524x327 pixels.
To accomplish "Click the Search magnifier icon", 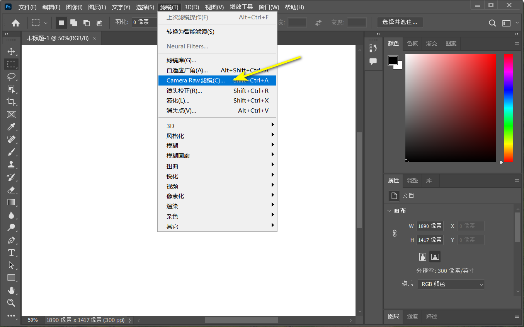I will [x=492, y=23].
